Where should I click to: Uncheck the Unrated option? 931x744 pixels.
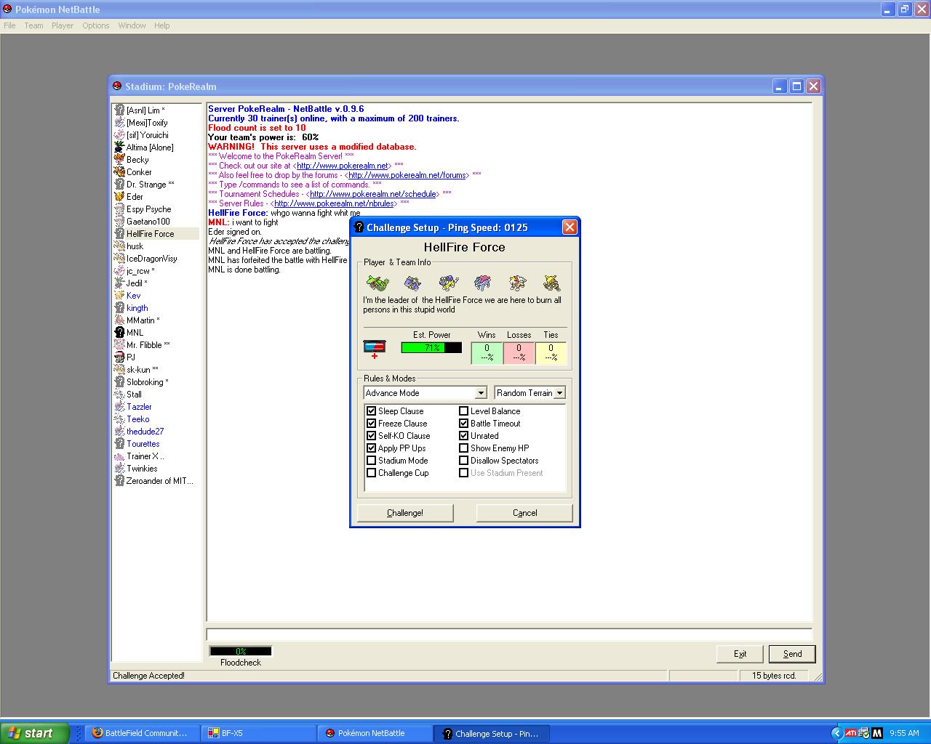click(x=463, y=436)
